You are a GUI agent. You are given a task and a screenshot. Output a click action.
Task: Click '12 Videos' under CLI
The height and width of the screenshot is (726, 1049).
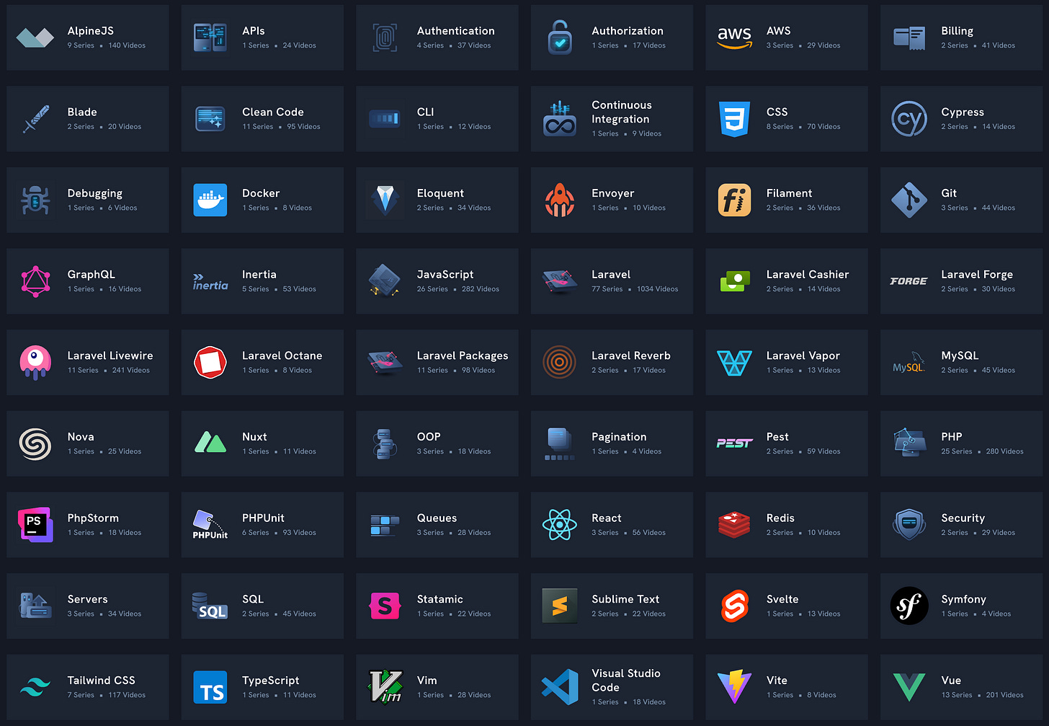tap(474, 127)
